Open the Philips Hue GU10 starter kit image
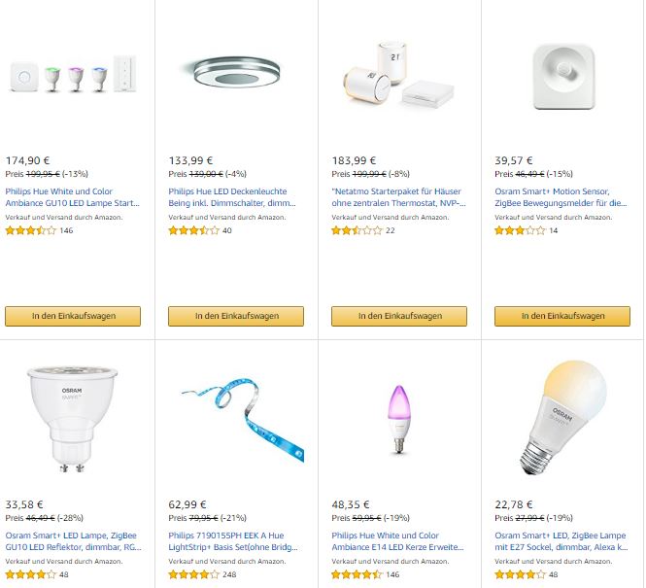This screenshot has height=588, width=646. pyautogui.click(x=73, y=75)
